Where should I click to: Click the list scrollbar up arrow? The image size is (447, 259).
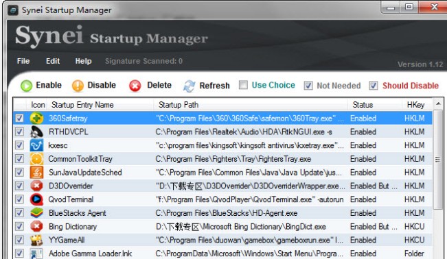(438, 103)
